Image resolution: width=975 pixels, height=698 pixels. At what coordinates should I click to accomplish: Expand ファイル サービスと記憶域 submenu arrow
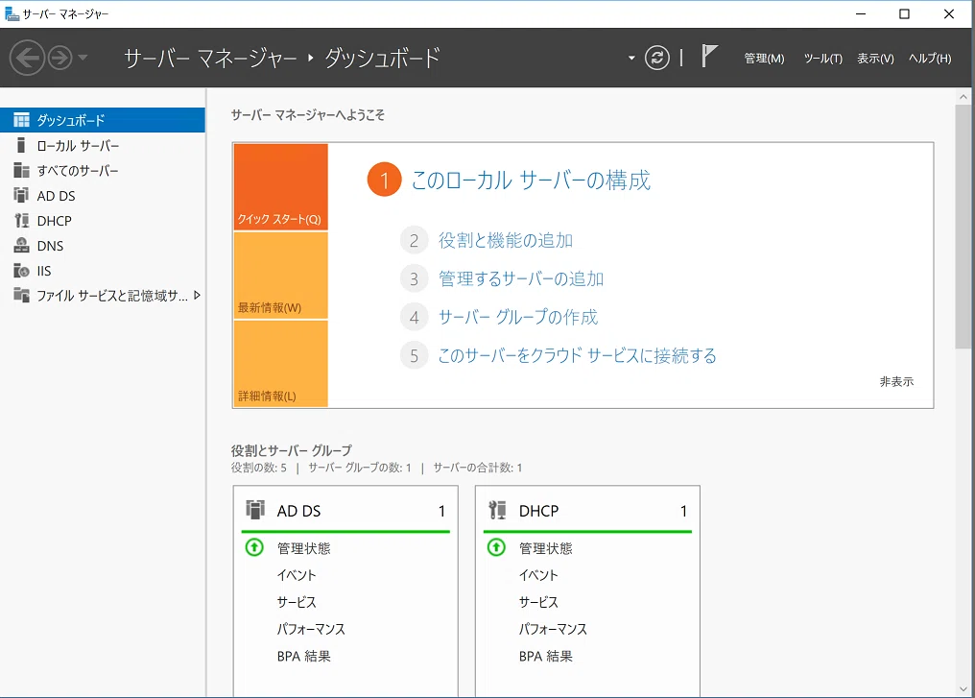[197, 296]
